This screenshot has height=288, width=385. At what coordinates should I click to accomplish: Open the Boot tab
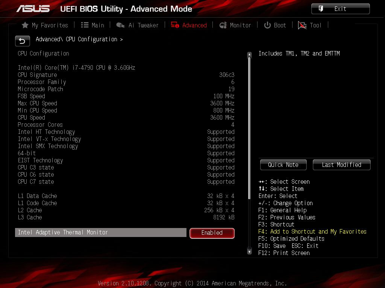pyautogui.click(x=275, y=25)
